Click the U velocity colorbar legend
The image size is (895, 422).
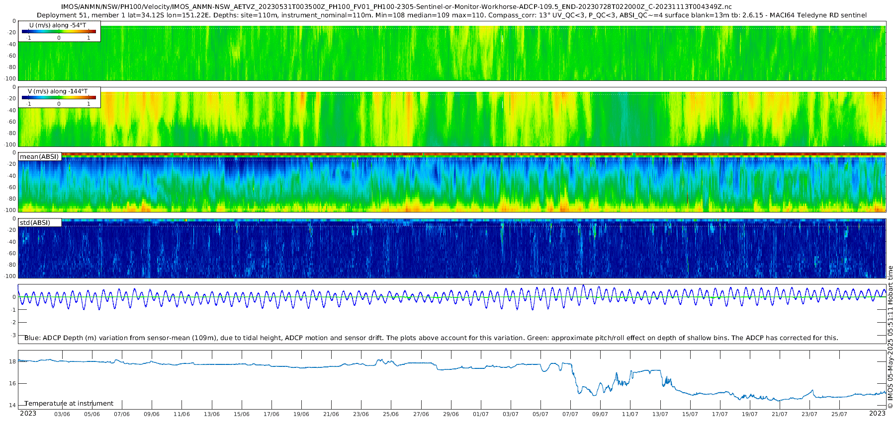coord(59,32)
